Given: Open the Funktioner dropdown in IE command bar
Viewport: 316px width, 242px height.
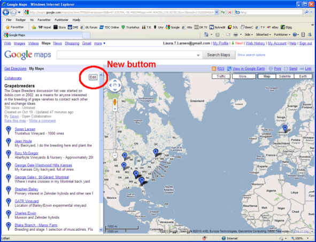Looking at the screenshot, I should [x=282, y=35].
